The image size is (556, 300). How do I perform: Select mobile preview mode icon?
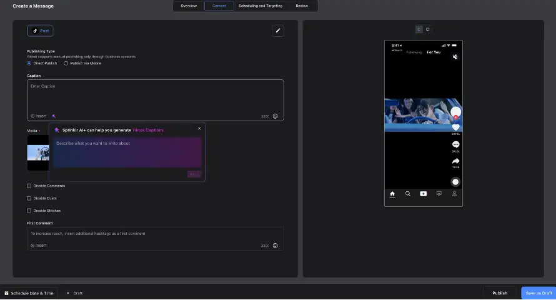(419, 29)
